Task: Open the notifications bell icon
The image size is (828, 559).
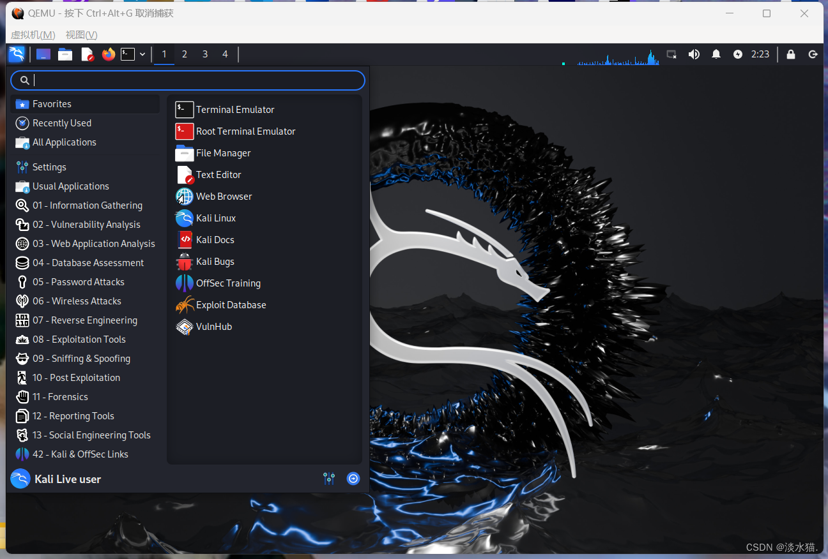Action: coord(716,54)
